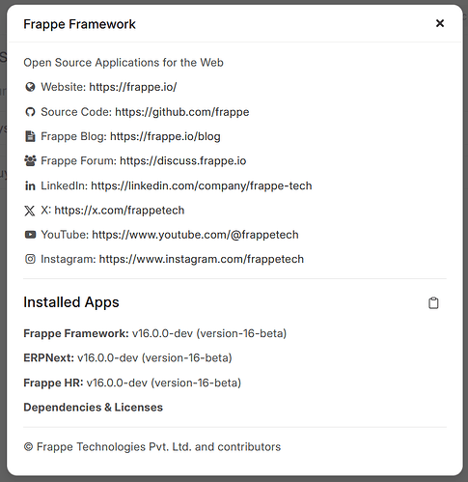
Task: Click the Frappe Technologies copyright notice
Action: point(152,447)
